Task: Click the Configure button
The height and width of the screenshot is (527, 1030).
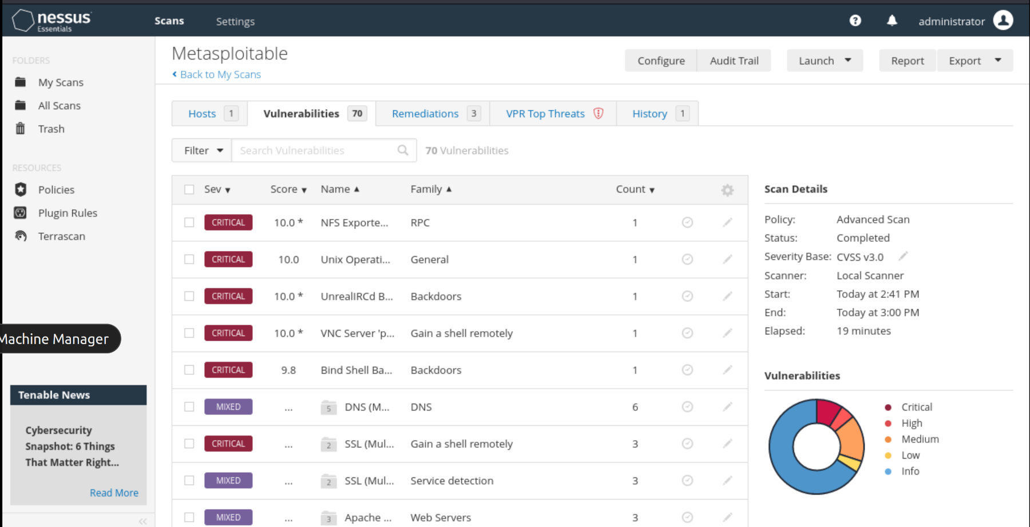Action: [x=661, y=61]
